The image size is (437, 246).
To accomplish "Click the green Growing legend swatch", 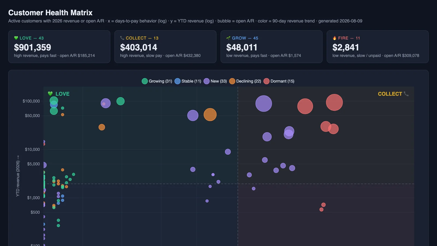I will click(x=145, y=81).
